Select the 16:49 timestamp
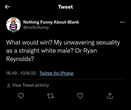131x110 pixels. tap(12, 73)
